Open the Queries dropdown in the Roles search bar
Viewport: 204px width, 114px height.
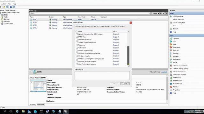pyautogui.click(x=155, y=13)
